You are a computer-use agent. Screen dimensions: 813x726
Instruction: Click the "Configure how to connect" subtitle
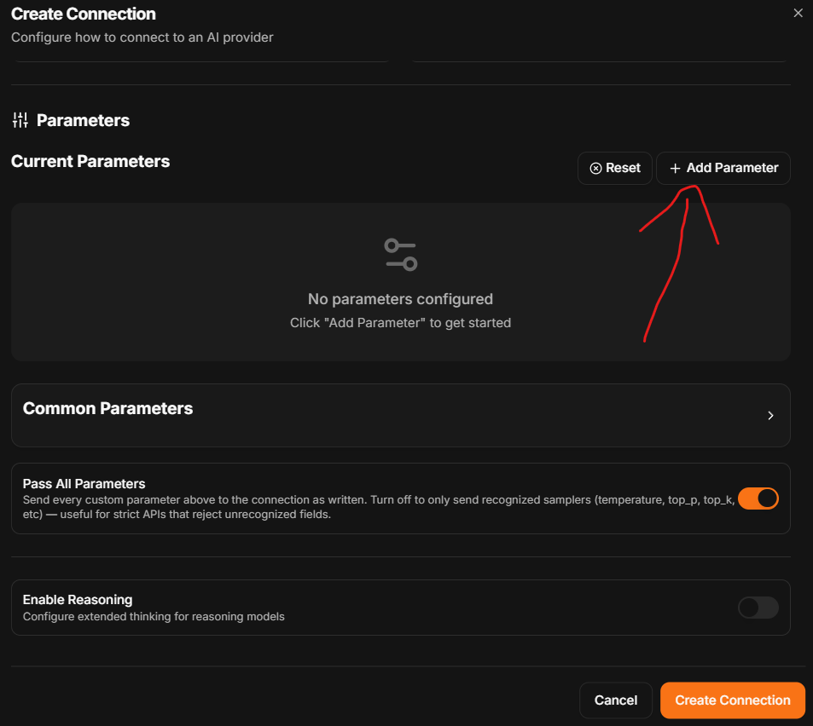[x=142, y=37]
